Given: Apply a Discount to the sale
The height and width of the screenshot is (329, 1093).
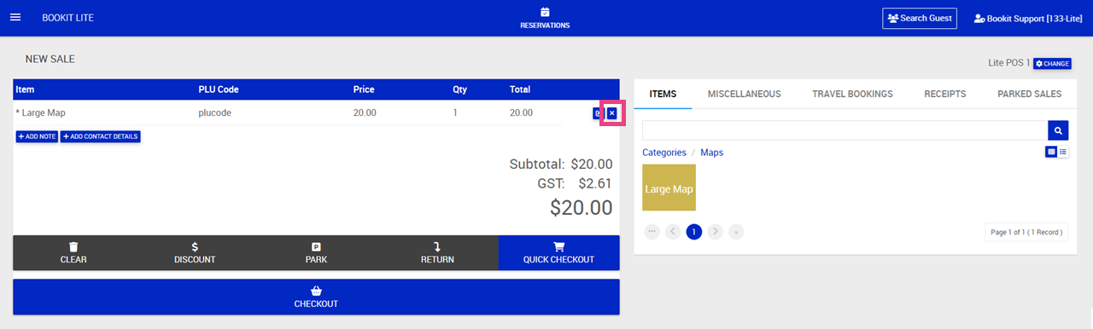Looking at the screenshot, I should (195, 253).
